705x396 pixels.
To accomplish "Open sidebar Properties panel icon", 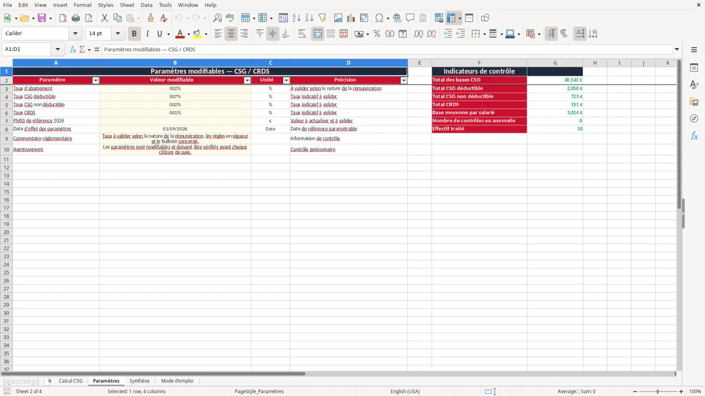I will point(694,68).
